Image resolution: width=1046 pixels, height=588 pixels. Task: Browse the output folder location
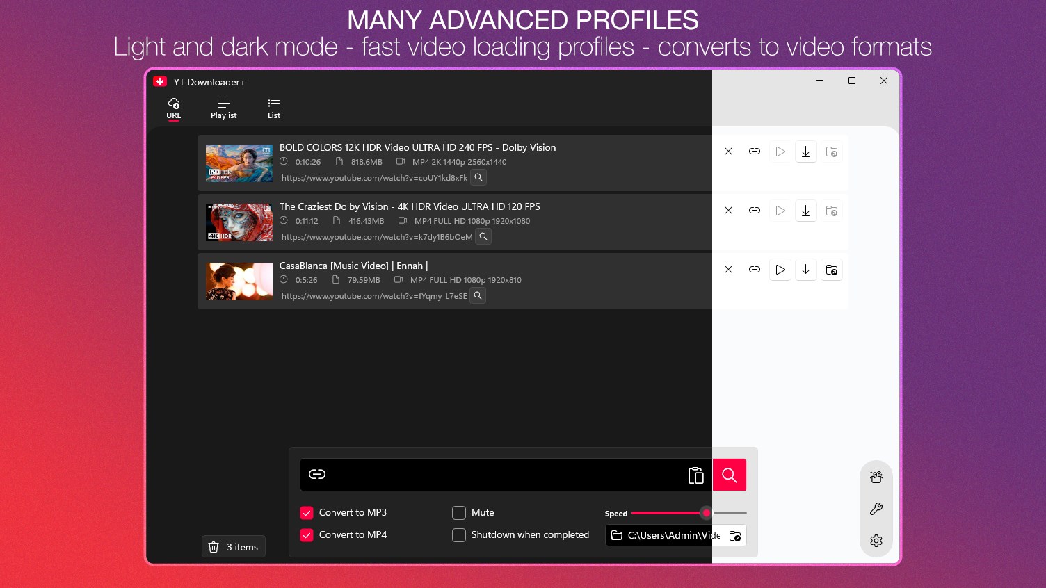pyautogui.click(x=735, y=535)
